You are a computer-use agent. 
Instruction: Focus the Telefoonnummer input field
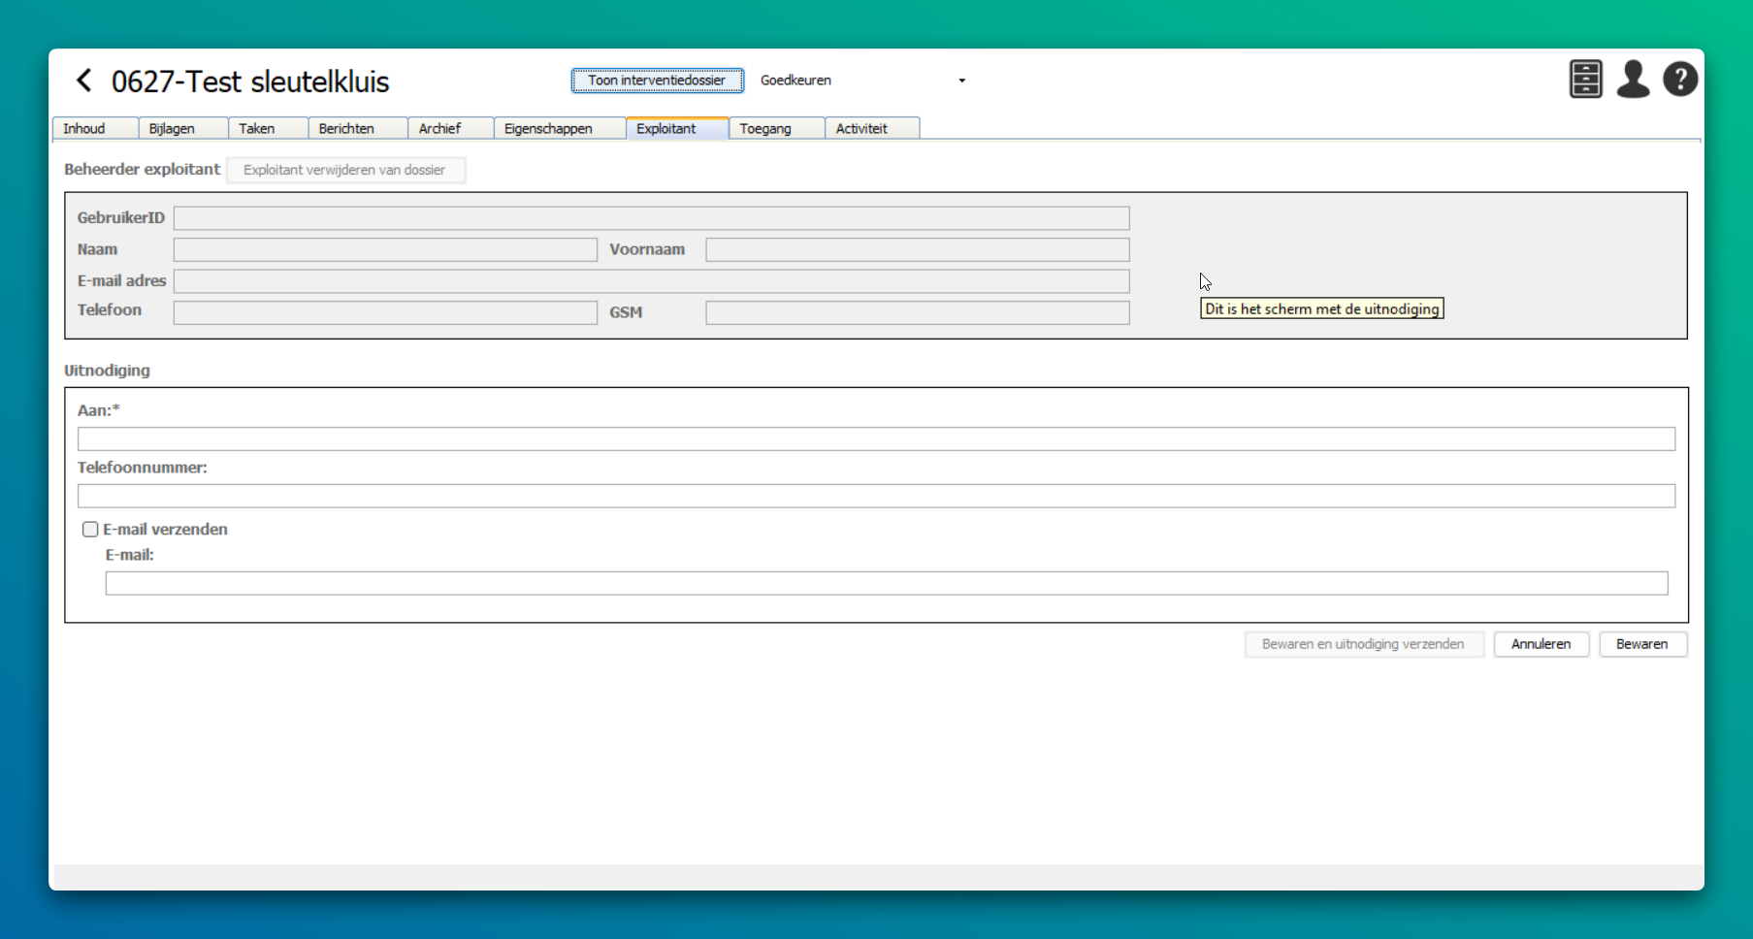click(x=877, y=497)
